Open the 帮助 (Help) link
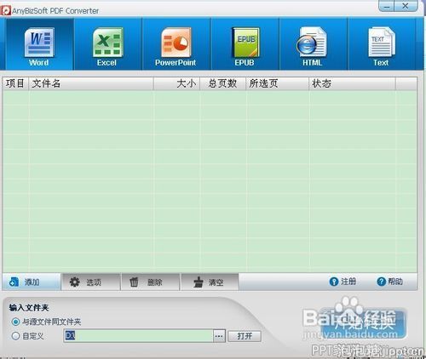The width and height of the screenshot is (426, 359). (x=389, y=282)
